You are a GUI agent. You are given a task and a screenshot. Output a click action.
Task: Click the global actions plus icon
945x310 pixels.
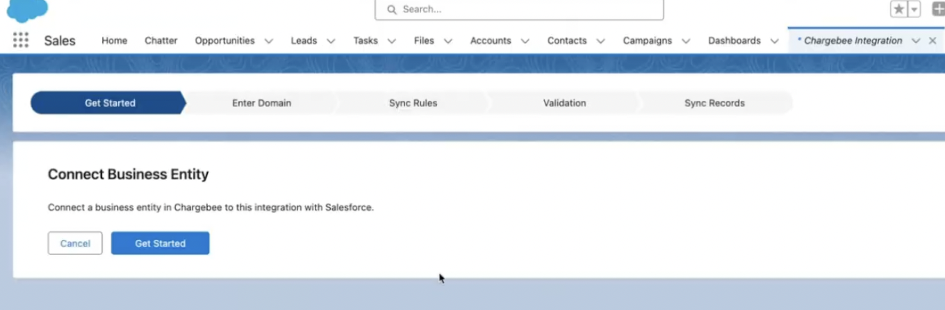click(x=937, y=9)
